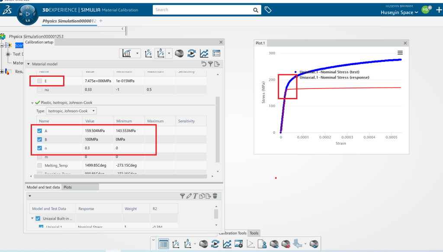This screenshot has height=252, width=443.
Task: Collapse the Material model section
Action: tap(29, 64)
